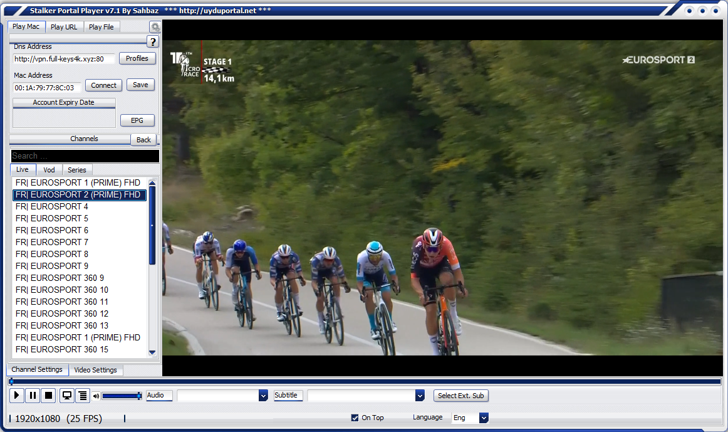This screenshot has width=728, height=432.
Task: Click the playlist lines icon
Action: pyautogui.click(x=82, y=396)
